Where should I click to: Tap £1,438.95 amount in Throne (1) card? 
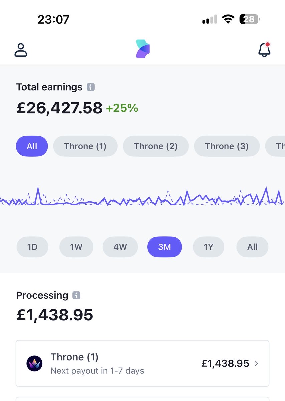225,363
